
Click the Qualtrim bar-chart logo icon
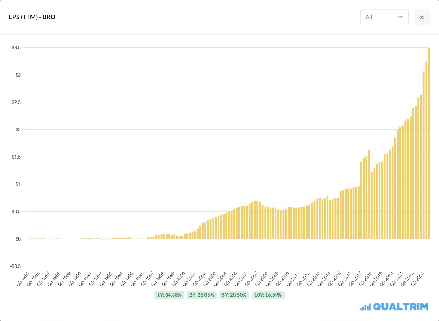pos(365,307)
